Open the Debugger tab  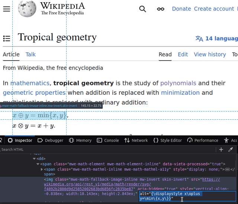(51, 140)
